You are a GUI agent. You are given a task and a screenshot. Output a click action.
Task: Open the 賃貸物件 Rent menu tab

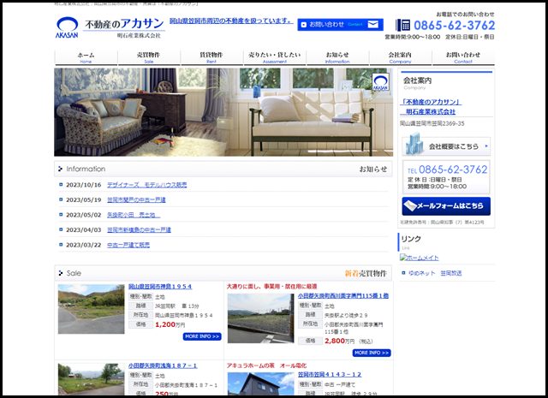coord(211,57)
